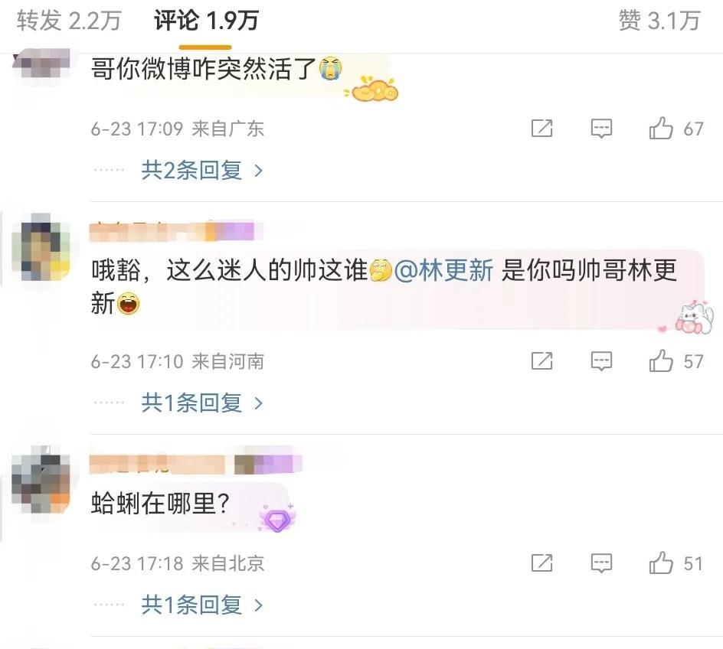Repost the Henan comment via share icon
Image resolution: width=723 pixels, height=649 pixels.
pyautogui.click(x=541, y=360)
